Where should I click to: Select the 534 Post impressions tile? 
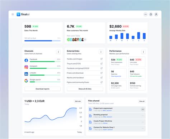(x=118, y=62)
